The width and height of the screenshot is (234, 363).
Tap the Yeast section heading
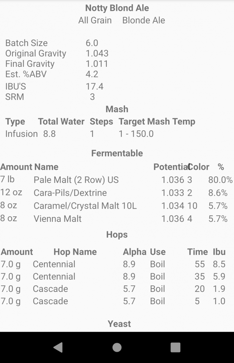pos(119,324)
